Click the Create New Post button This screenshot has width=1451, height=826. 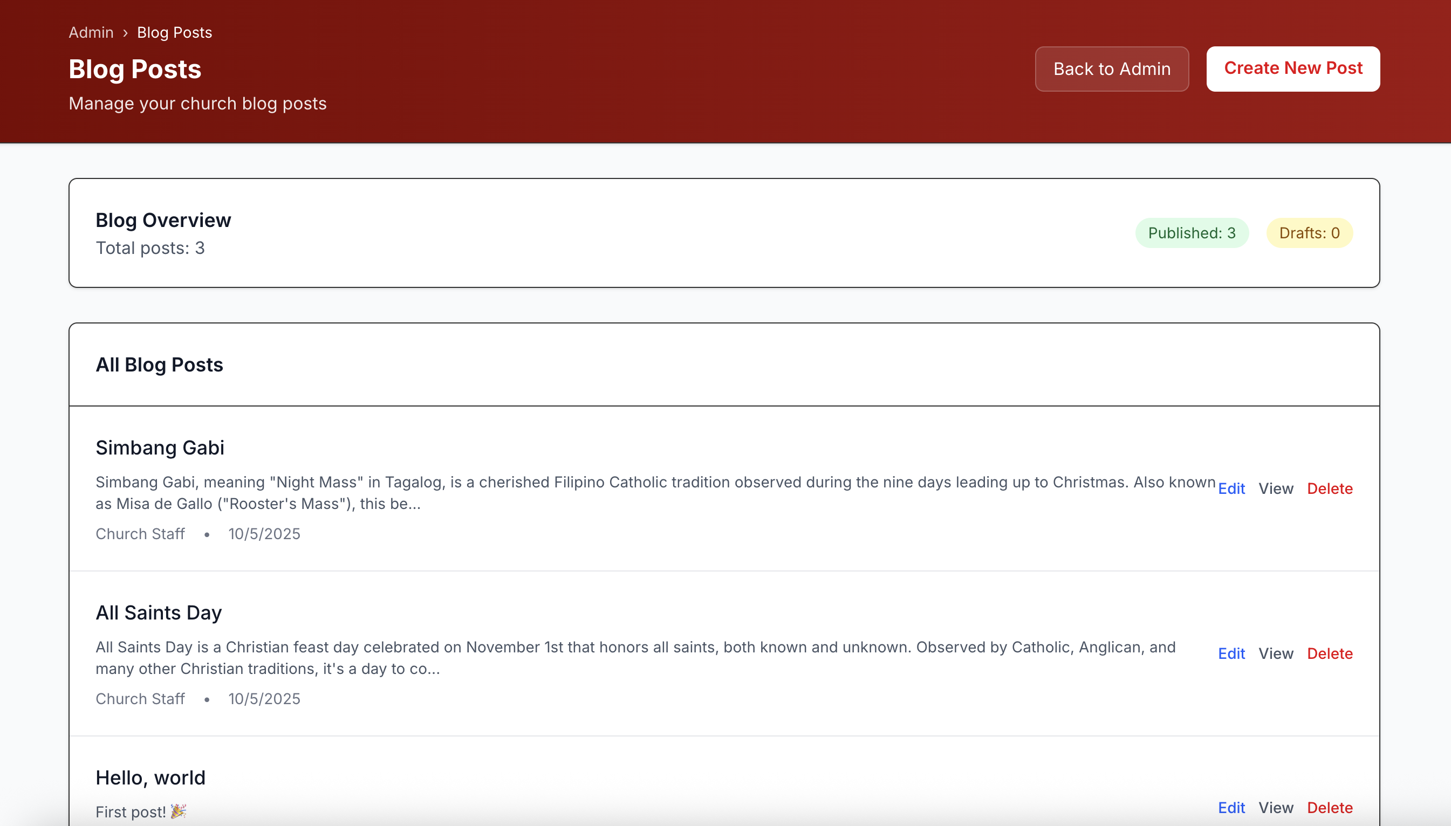(1292, 68)
